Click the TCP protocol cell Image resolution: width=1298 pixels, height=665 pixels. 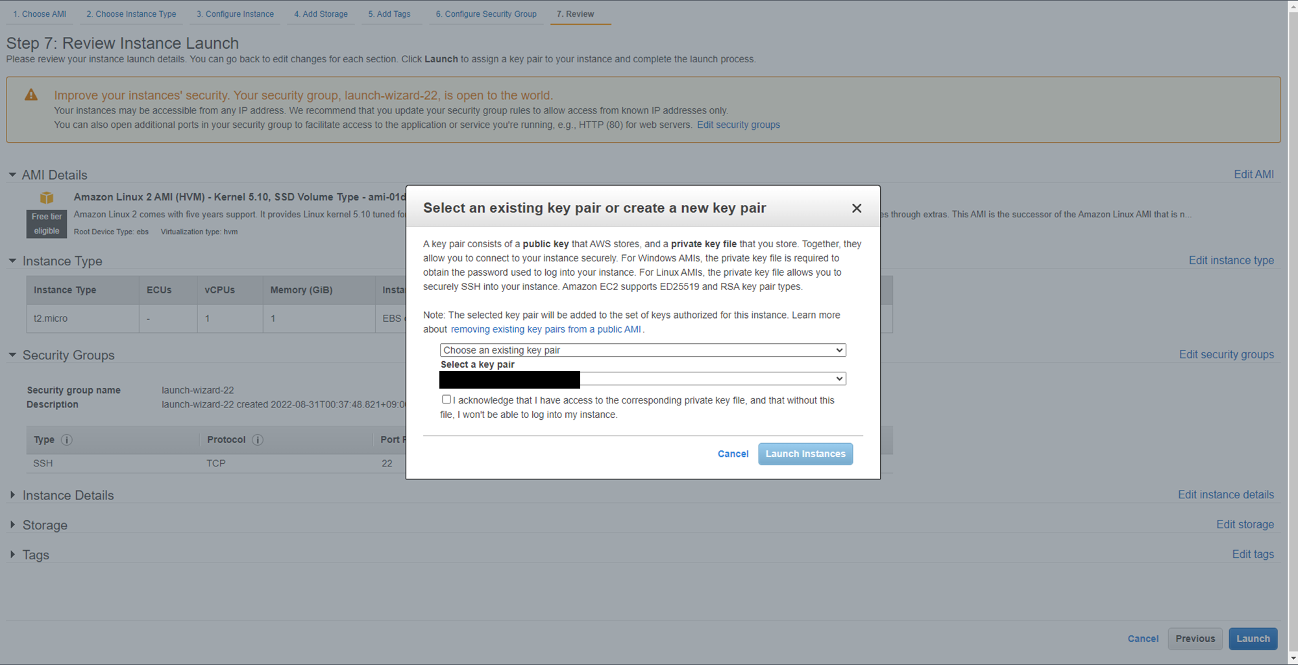click(216, 464)
